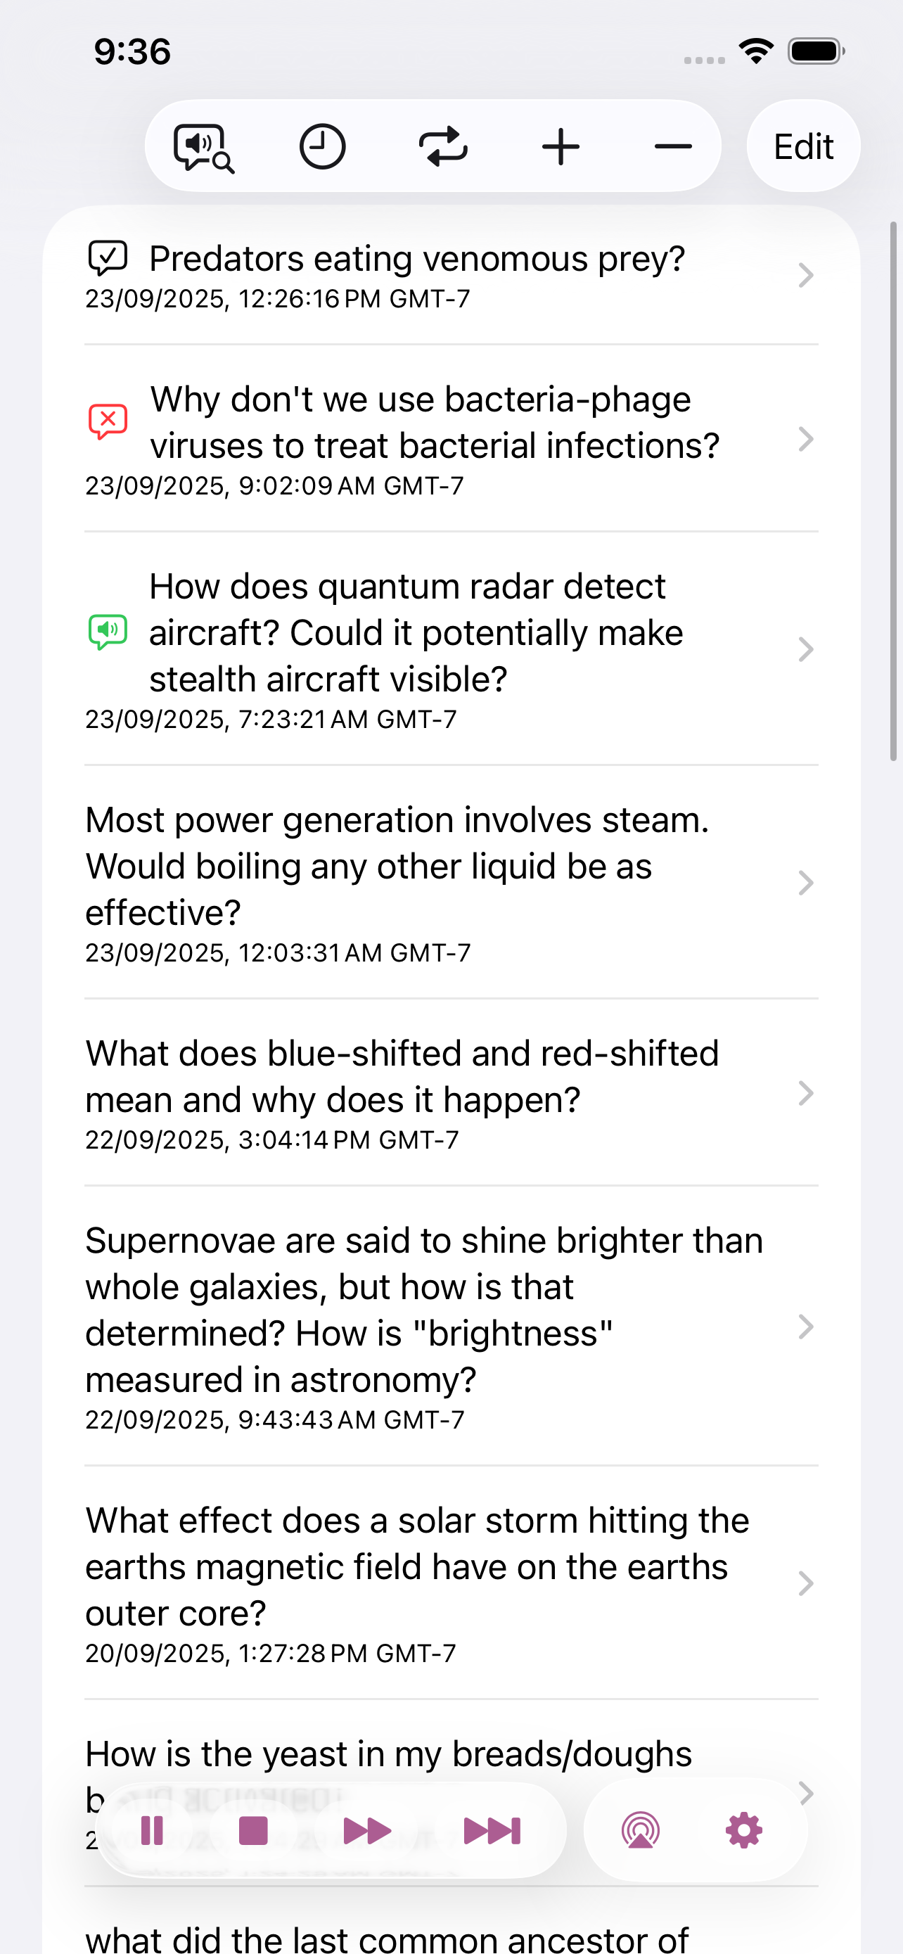The height and width of the screenshot is (1954, 903).
Task: Expand the Predators eating venomous prey chevron
Action: (x=805, y=274)
